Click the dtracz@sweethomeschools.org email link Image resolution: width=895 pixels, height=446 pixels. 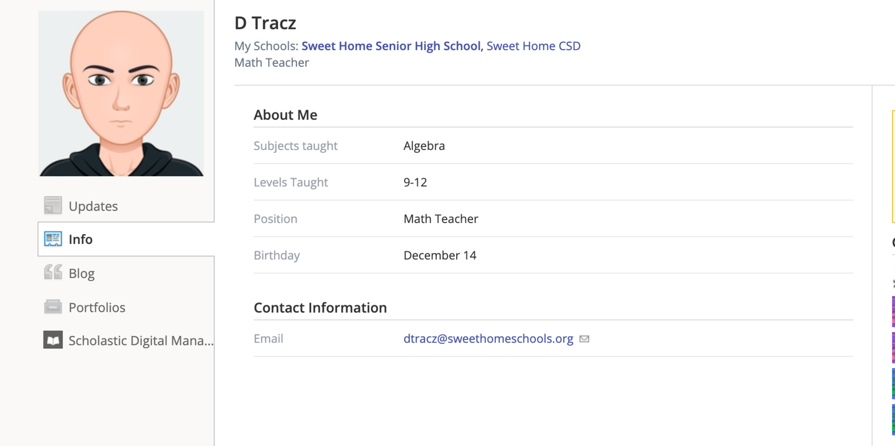click(x=488, y=339)
